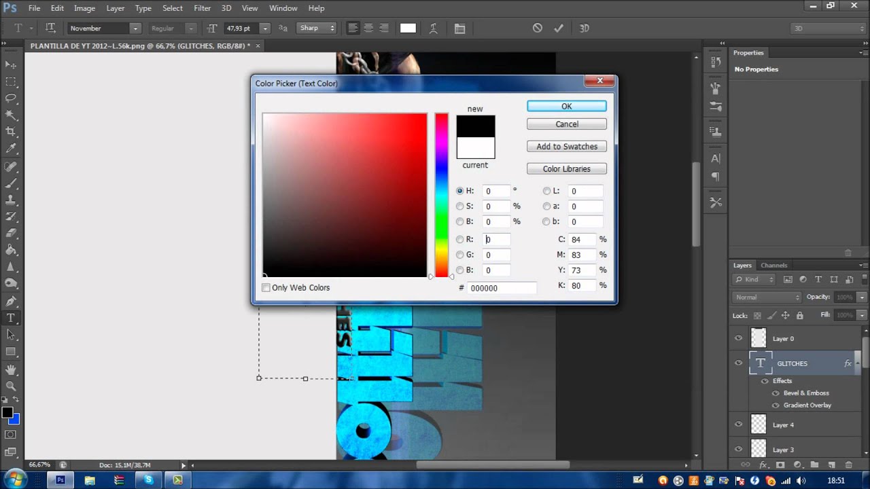Pick a color in saturation field
Screen dimensions: 870x489
coord(345,196)
